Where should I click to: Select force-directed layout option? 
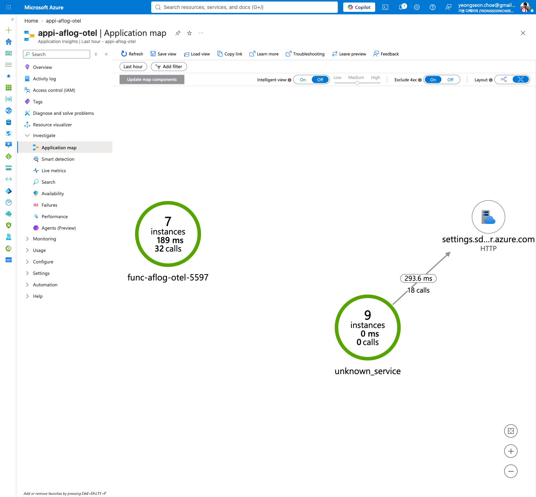click(x=521, y=80)
